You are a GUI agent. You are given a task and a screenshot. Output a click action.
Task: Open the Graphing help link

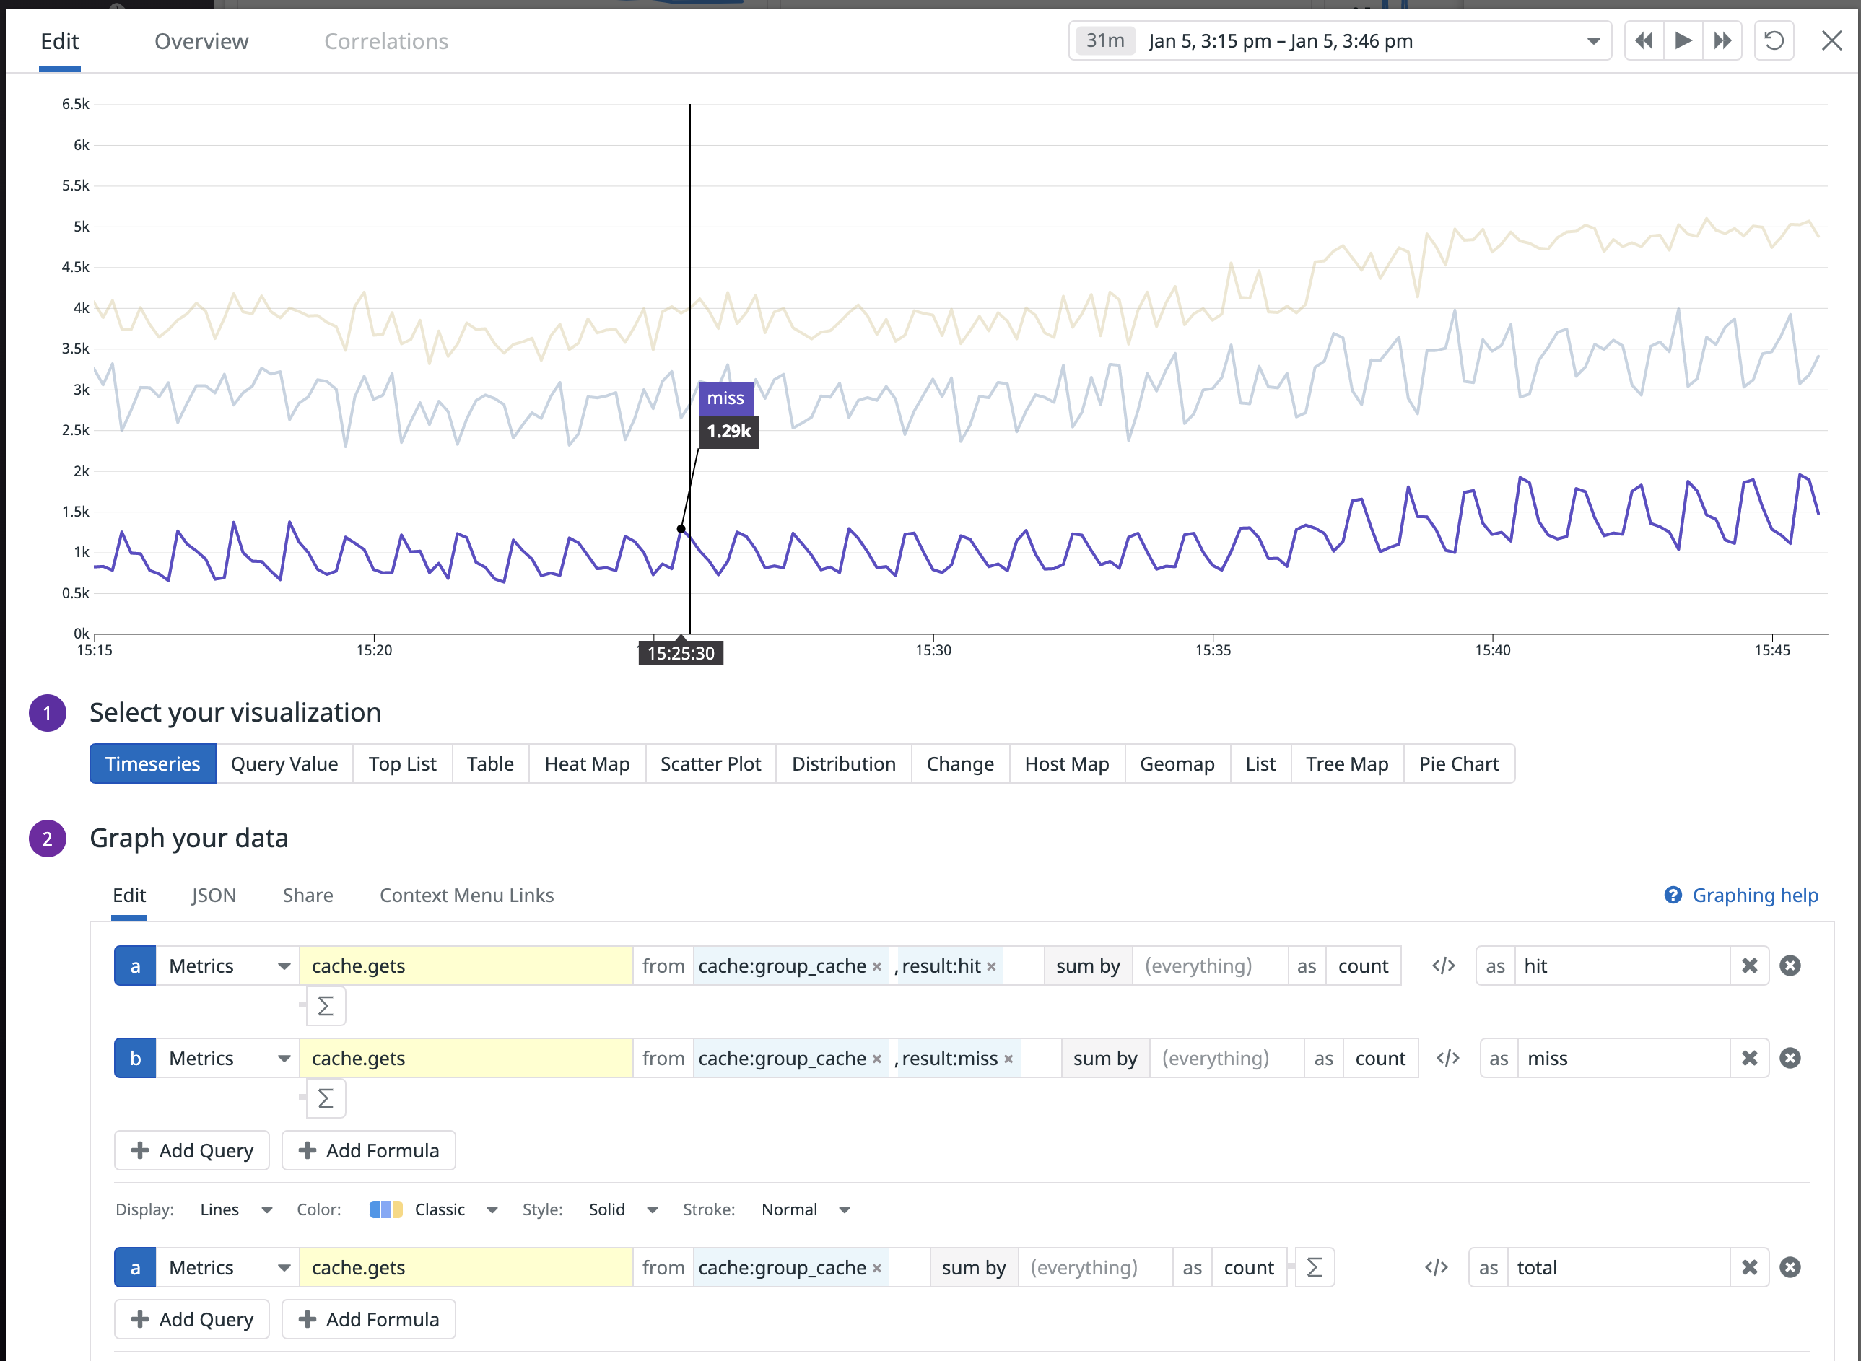click(x=1740, y=895)
